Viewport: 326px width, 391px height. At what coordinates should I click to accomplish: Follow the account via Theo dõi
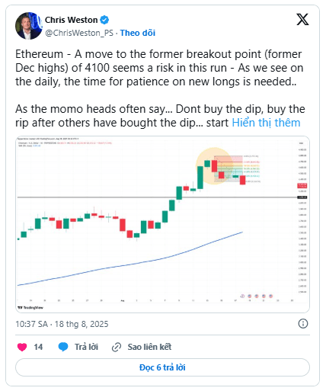(x=138, y=33)
